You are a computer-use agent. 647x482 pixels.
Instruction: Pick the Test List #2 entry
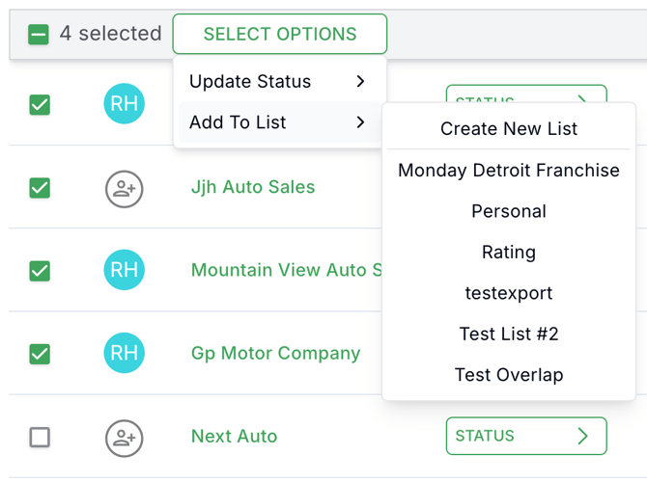tap(509, 335)
